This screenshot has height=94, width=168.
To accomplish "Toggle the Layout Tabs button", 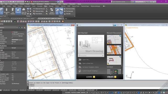I will pos(61,11).
